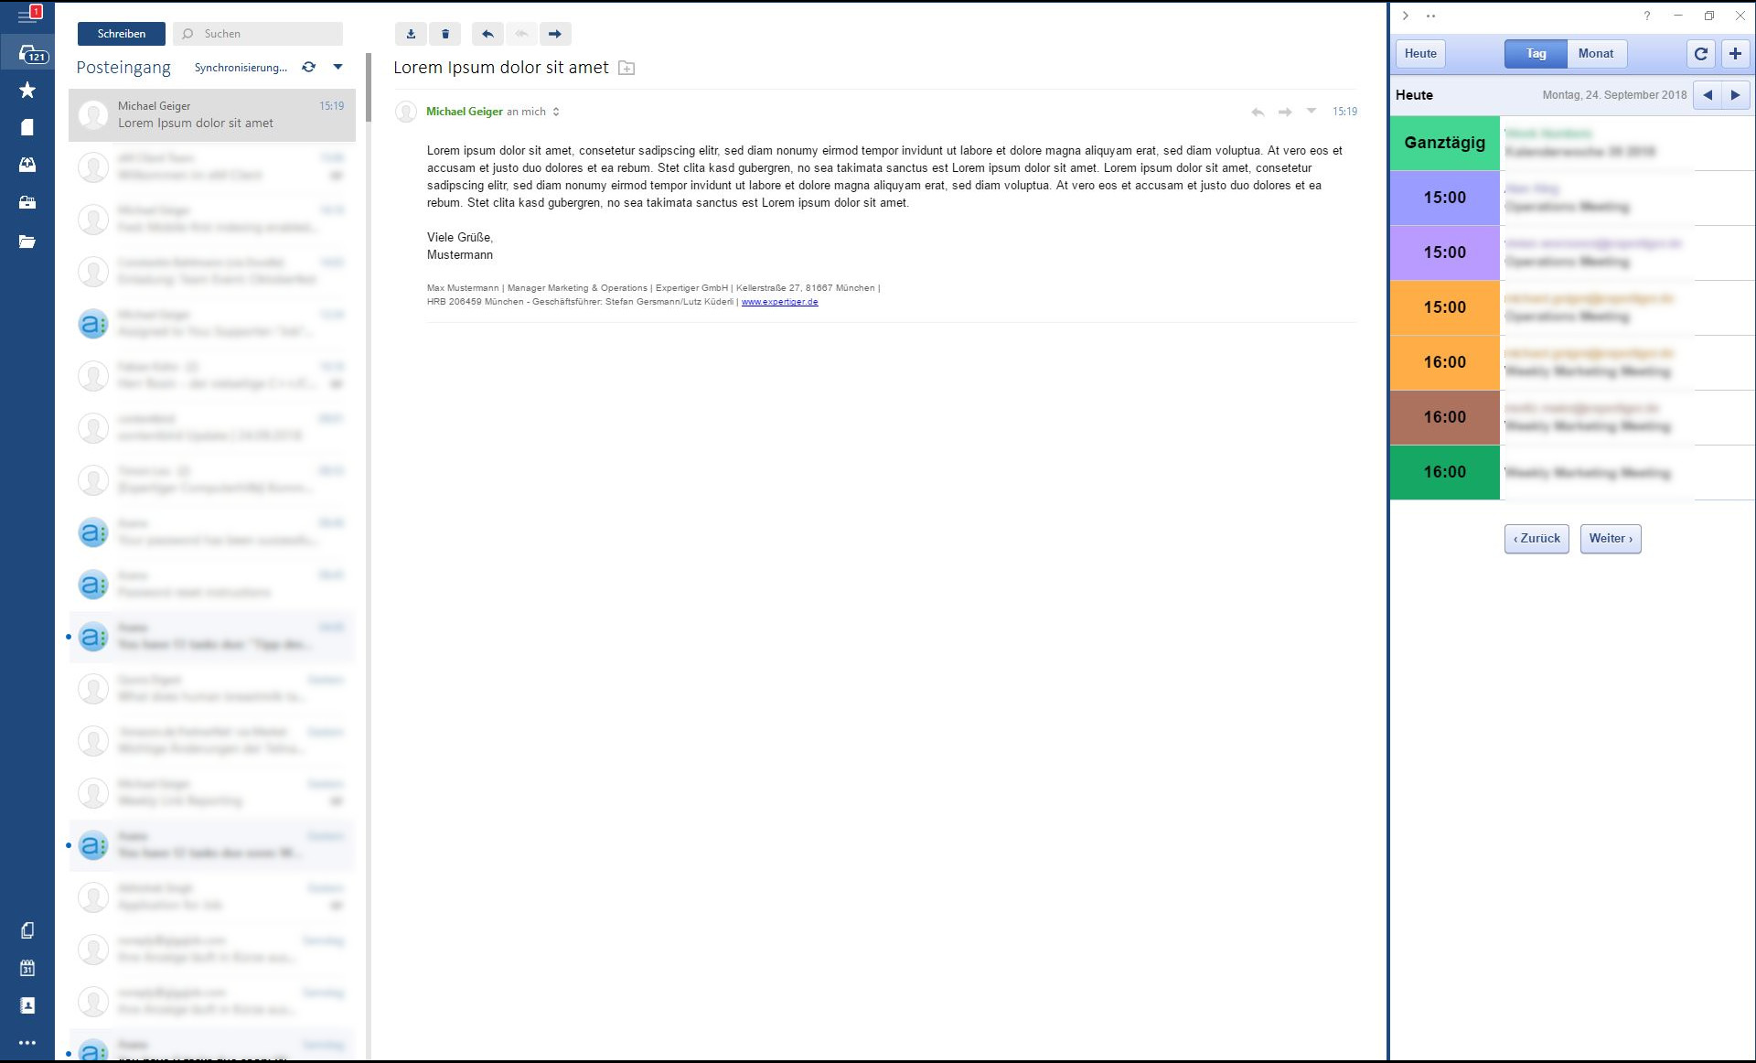This screenshot has height=1063, width=1756.
Task: Open the www.expertiger.de link
Action: [779, 302]
